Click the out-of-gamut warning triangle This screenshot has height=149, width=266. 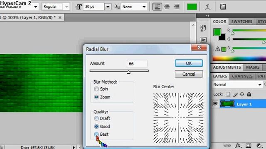pos(217,49)
